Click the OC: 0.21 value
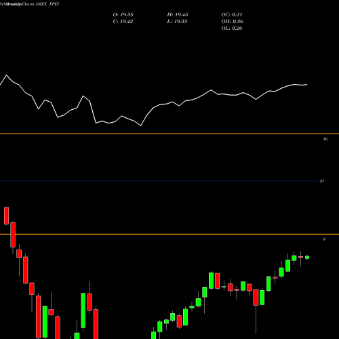Screen dimensions: 339x339 (x=232, y=15)
